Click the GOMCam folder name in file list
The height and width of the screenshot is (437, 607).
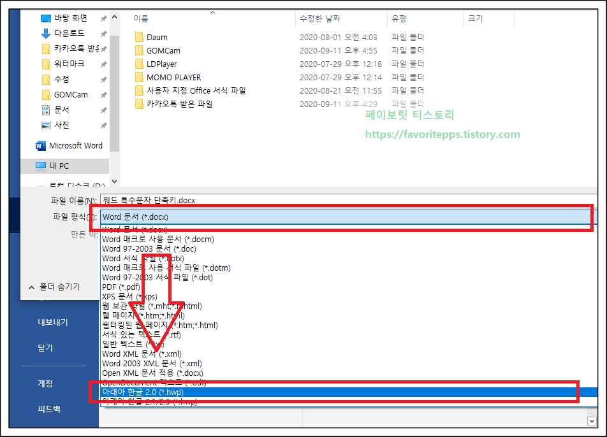(163, 51)
